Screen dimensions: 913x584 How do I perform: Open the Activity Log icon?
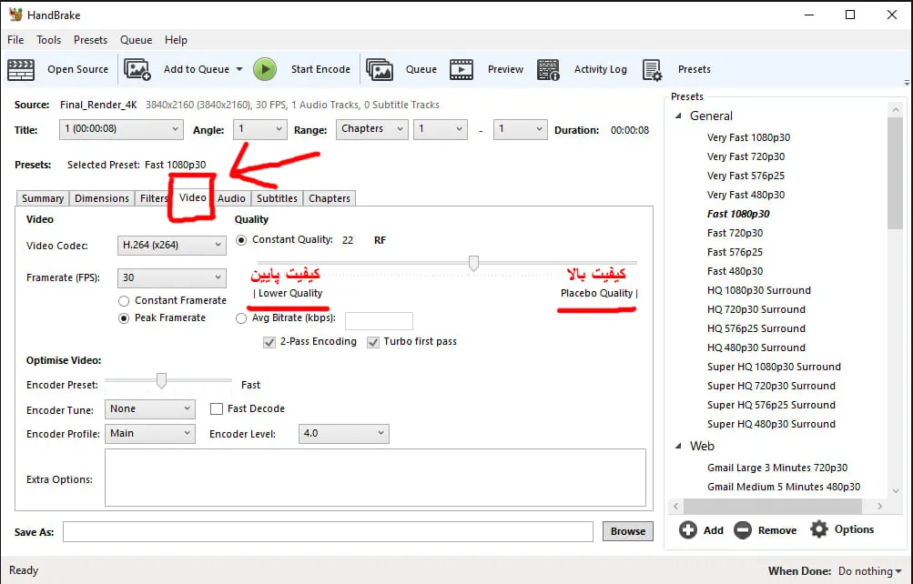(x=548, y=69)
